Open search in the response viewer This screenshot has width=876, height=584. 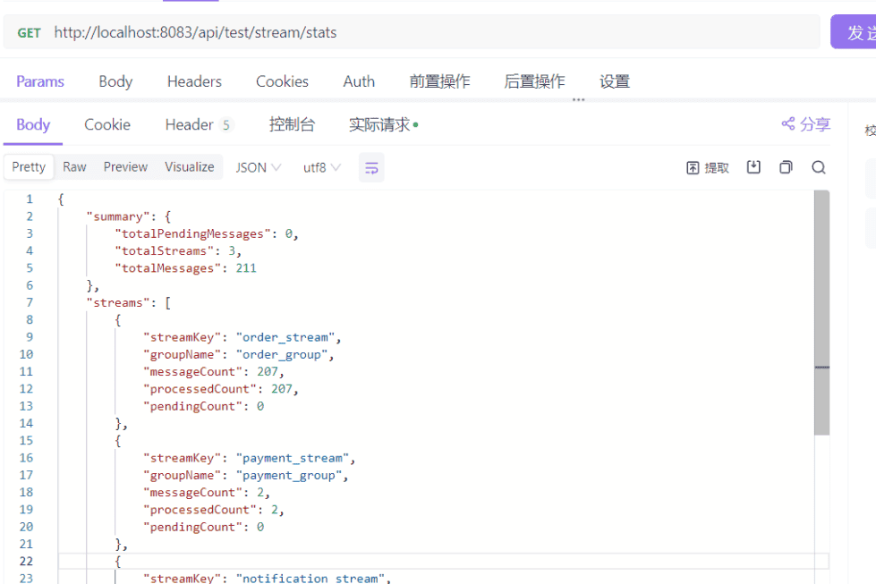pos(818,167)
